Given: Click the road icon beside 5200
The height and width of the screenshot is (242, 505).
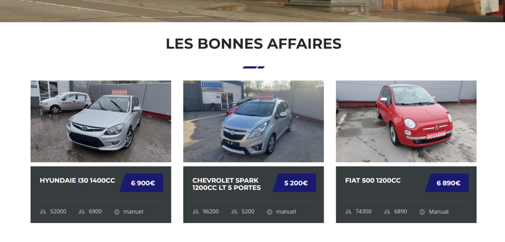Looking at the screenshot, I should (x=234, y=212).
